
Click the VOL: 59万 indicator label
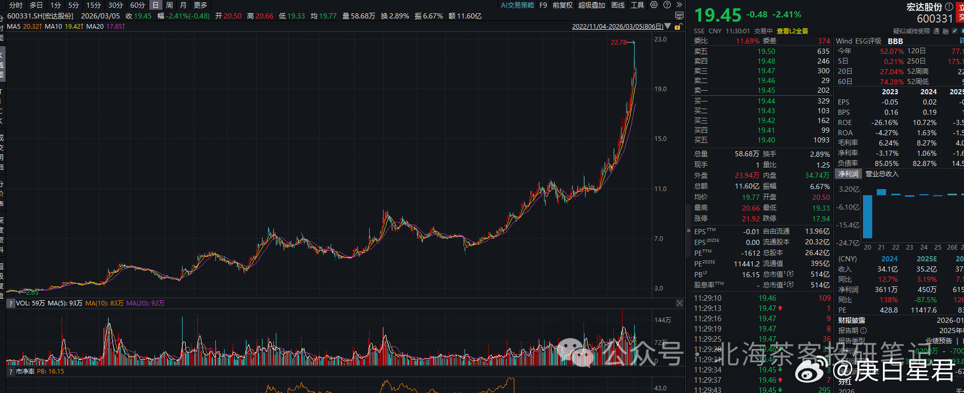[x=31, y=303]
